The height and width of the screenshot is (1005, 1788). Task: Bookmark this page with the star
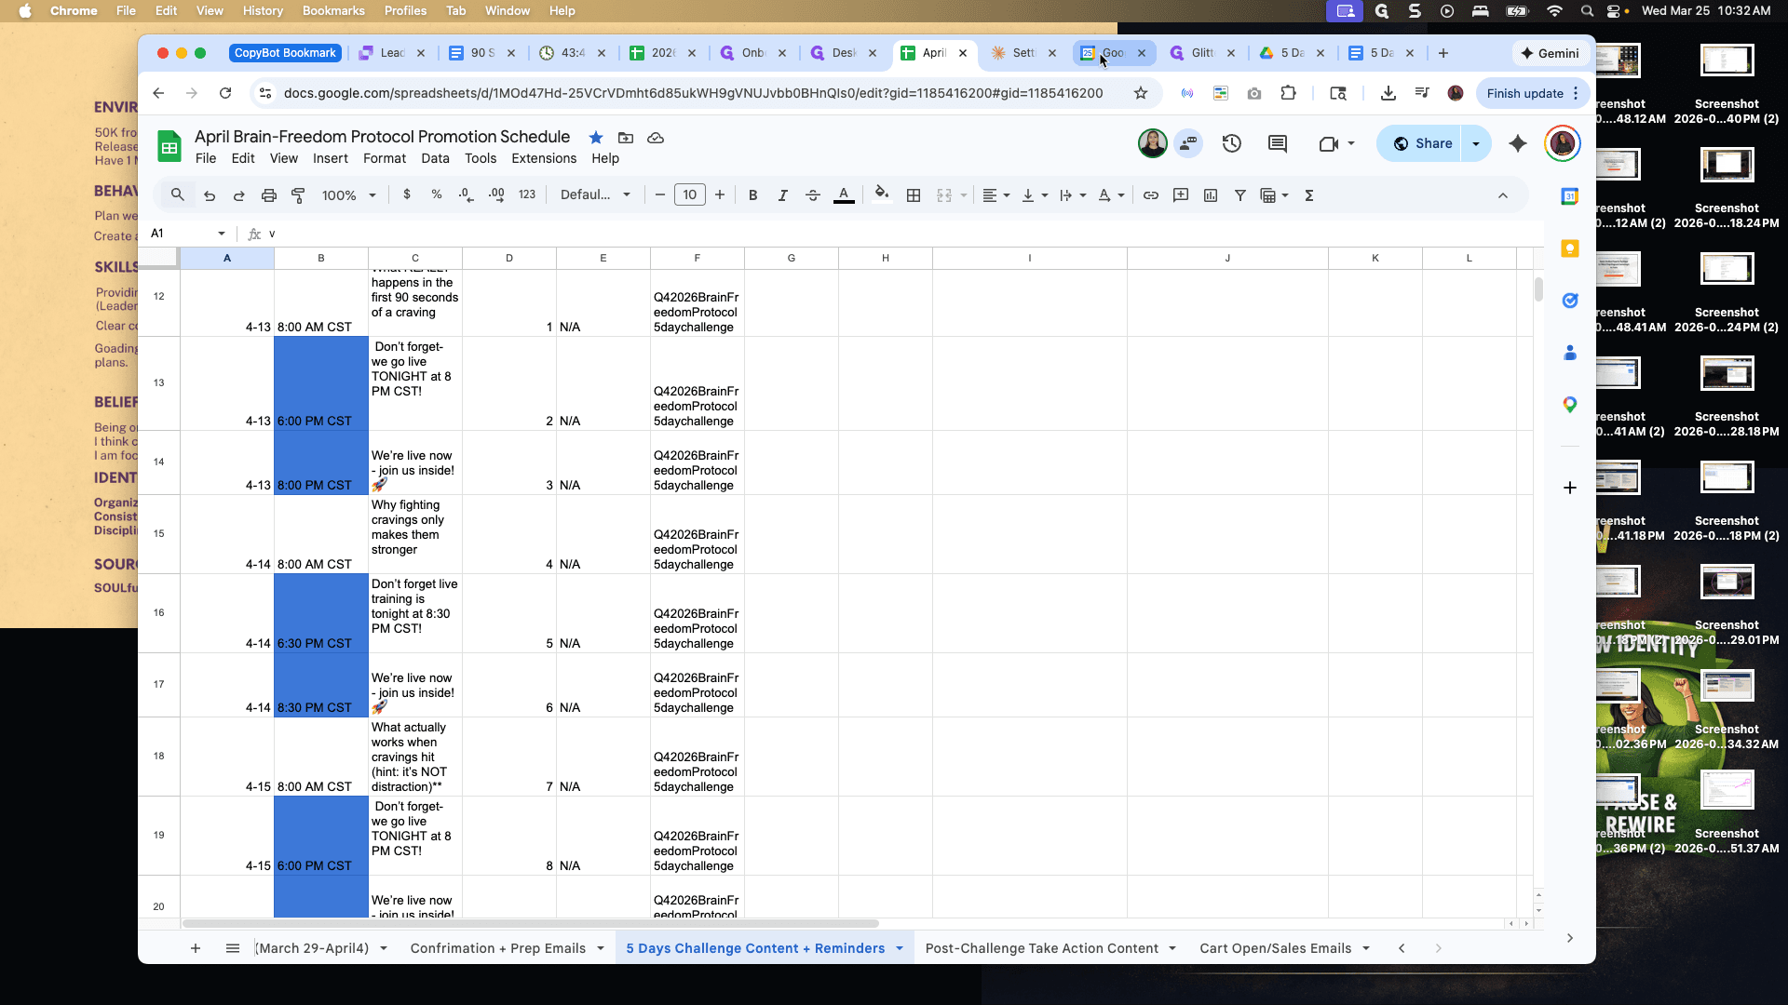1141,93
